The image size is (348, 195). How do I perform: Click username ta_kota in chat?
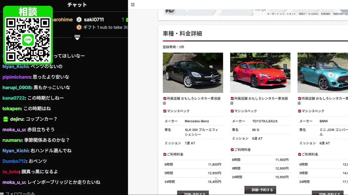point(11,172)
